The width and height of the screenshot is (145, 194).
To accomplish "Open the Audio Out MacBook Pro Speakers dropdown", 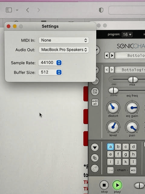I will click(64, 50).
